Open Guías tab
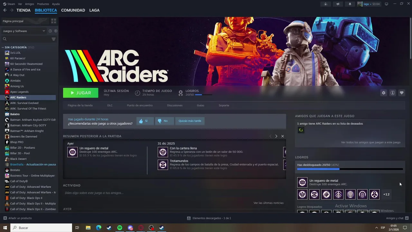 click(x=201, y=105)
